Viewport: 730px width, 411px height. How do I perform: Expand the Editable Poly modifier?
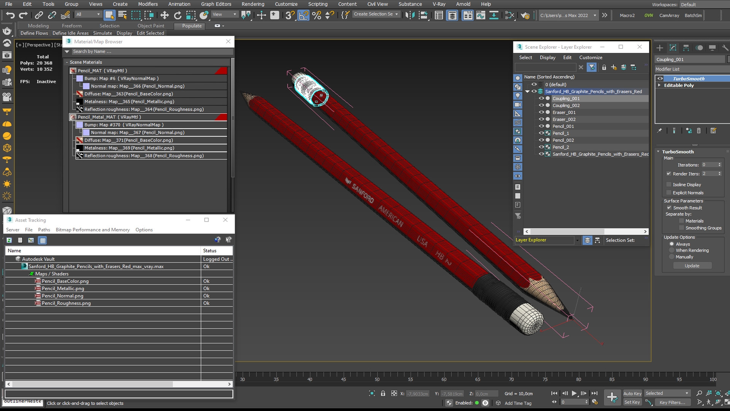click(659, 85)
